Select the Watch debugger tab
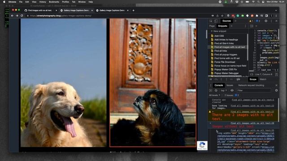 coord(263,80)
